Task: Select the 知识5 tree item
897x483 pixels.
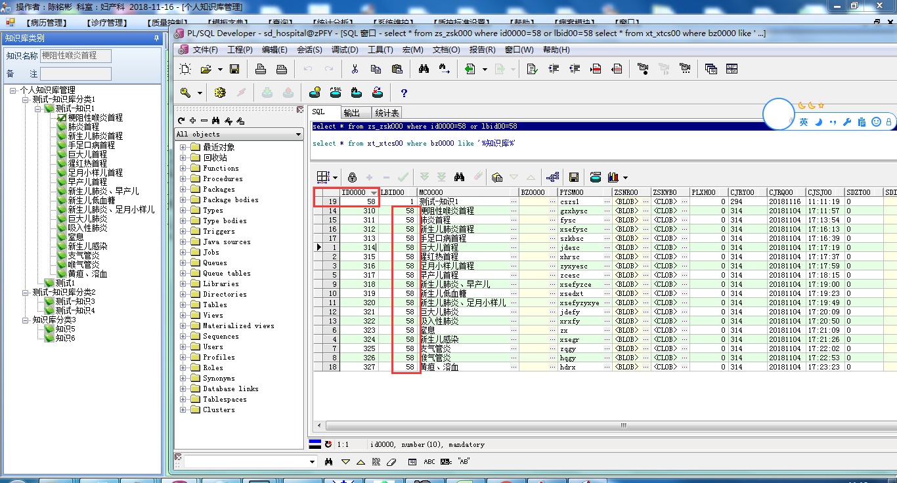Action: [65, 329]
